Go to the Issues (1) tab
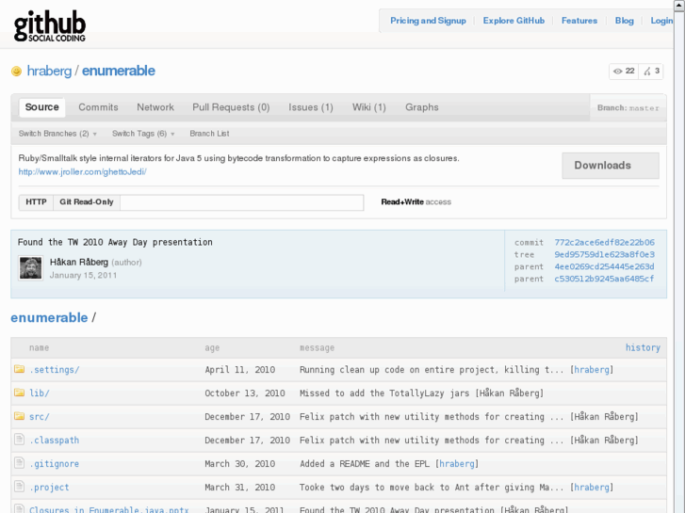The width and height of the screenshot is (685, 513). pyautogui.click(x=311, y=107)
